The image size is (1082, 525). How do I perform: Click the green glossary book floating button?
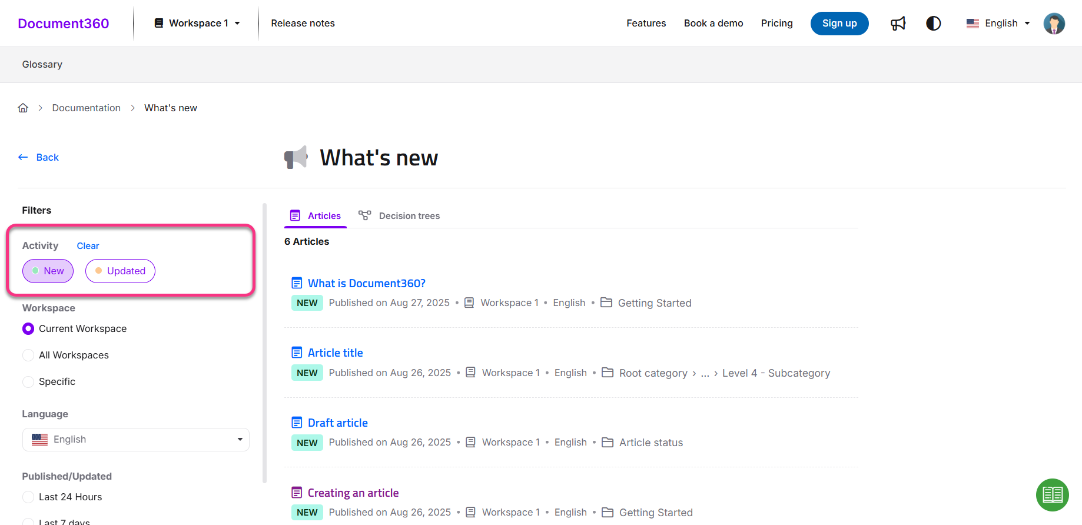pos(1053,495)
